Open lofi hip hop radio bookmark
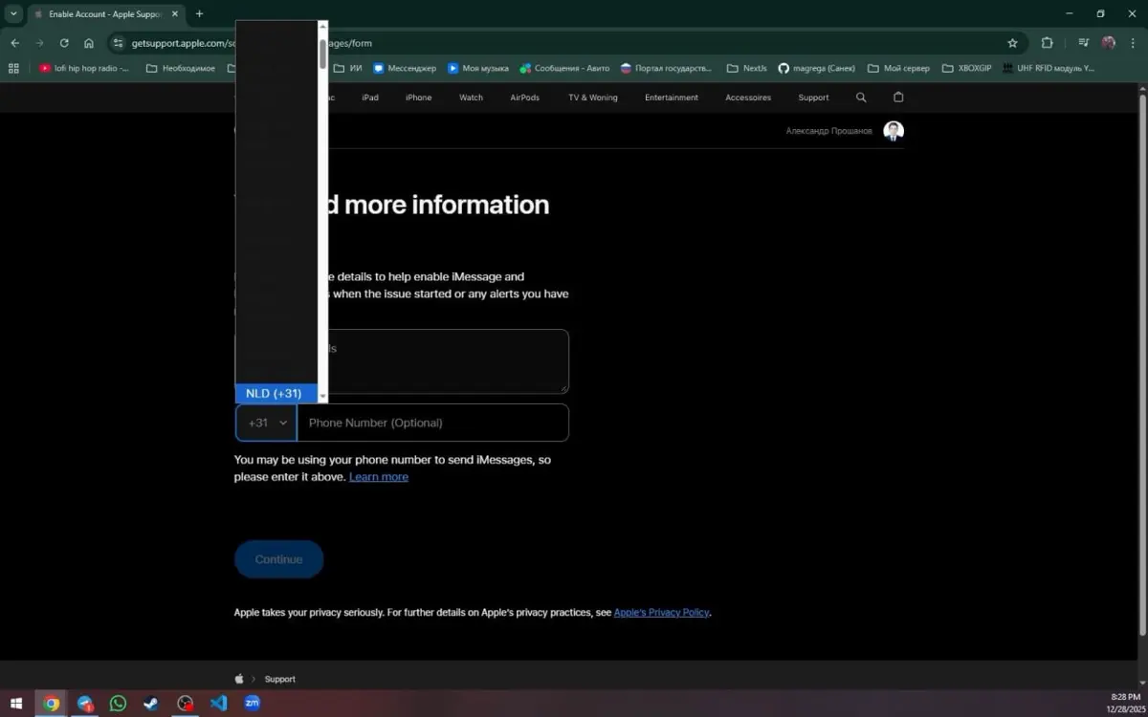The image size is (1148, 717). pyautogui.click(x=84, y=68)
